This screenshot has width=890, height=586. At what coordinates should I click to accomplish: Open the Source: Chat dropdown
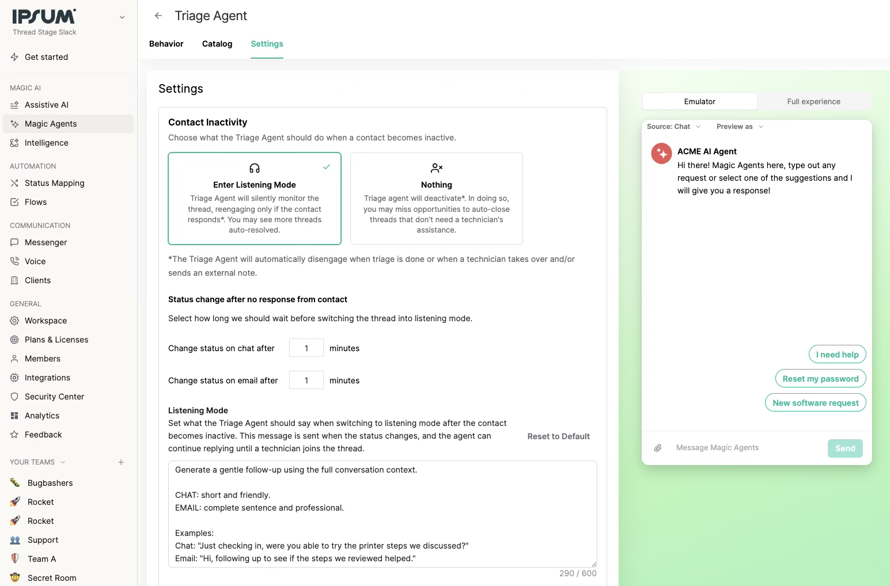673,127
